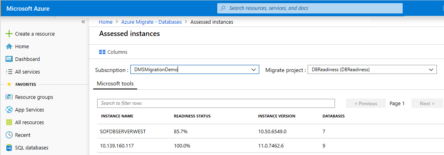
Task: Click the Columns icon in toolbar
Action: [x=102, y=52]
